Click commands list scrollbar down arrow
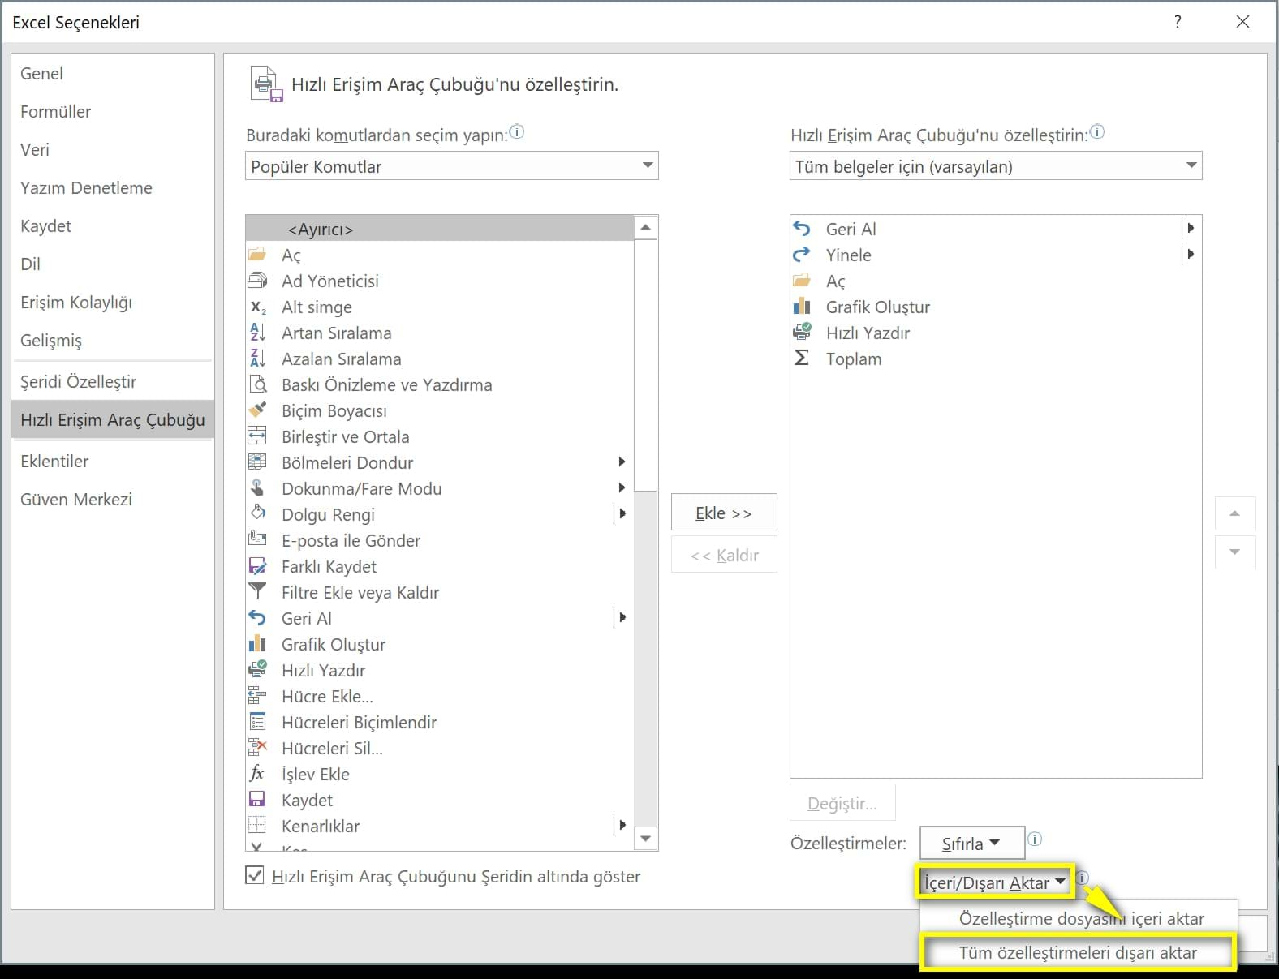Image resolution: width=1279 pixels, height=979 pixels. coord(645,839)
